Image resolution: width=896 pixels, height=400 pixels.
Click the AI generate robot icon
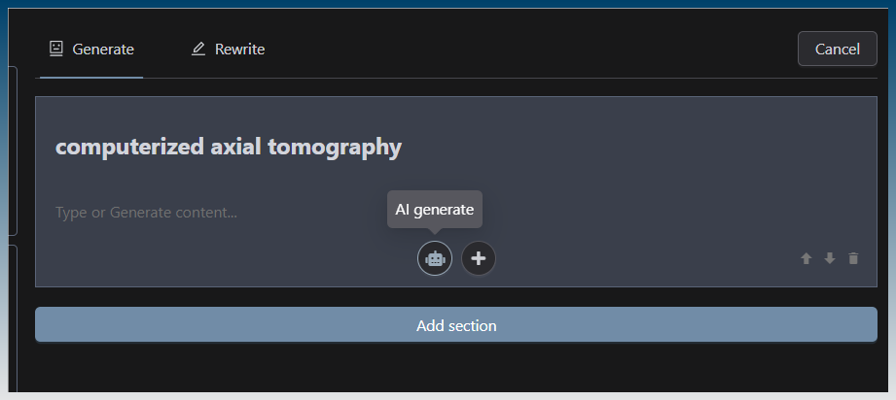[435, 258]
